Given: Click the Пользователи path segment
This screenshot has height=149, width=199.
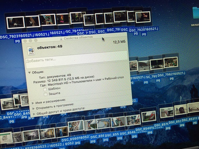Looking at the screenshot, I should pyautogui.click(x=82, y=81).
